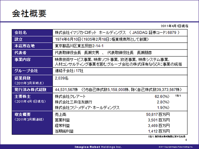Select the 連結子会社：17社 cell

point(69,71)
